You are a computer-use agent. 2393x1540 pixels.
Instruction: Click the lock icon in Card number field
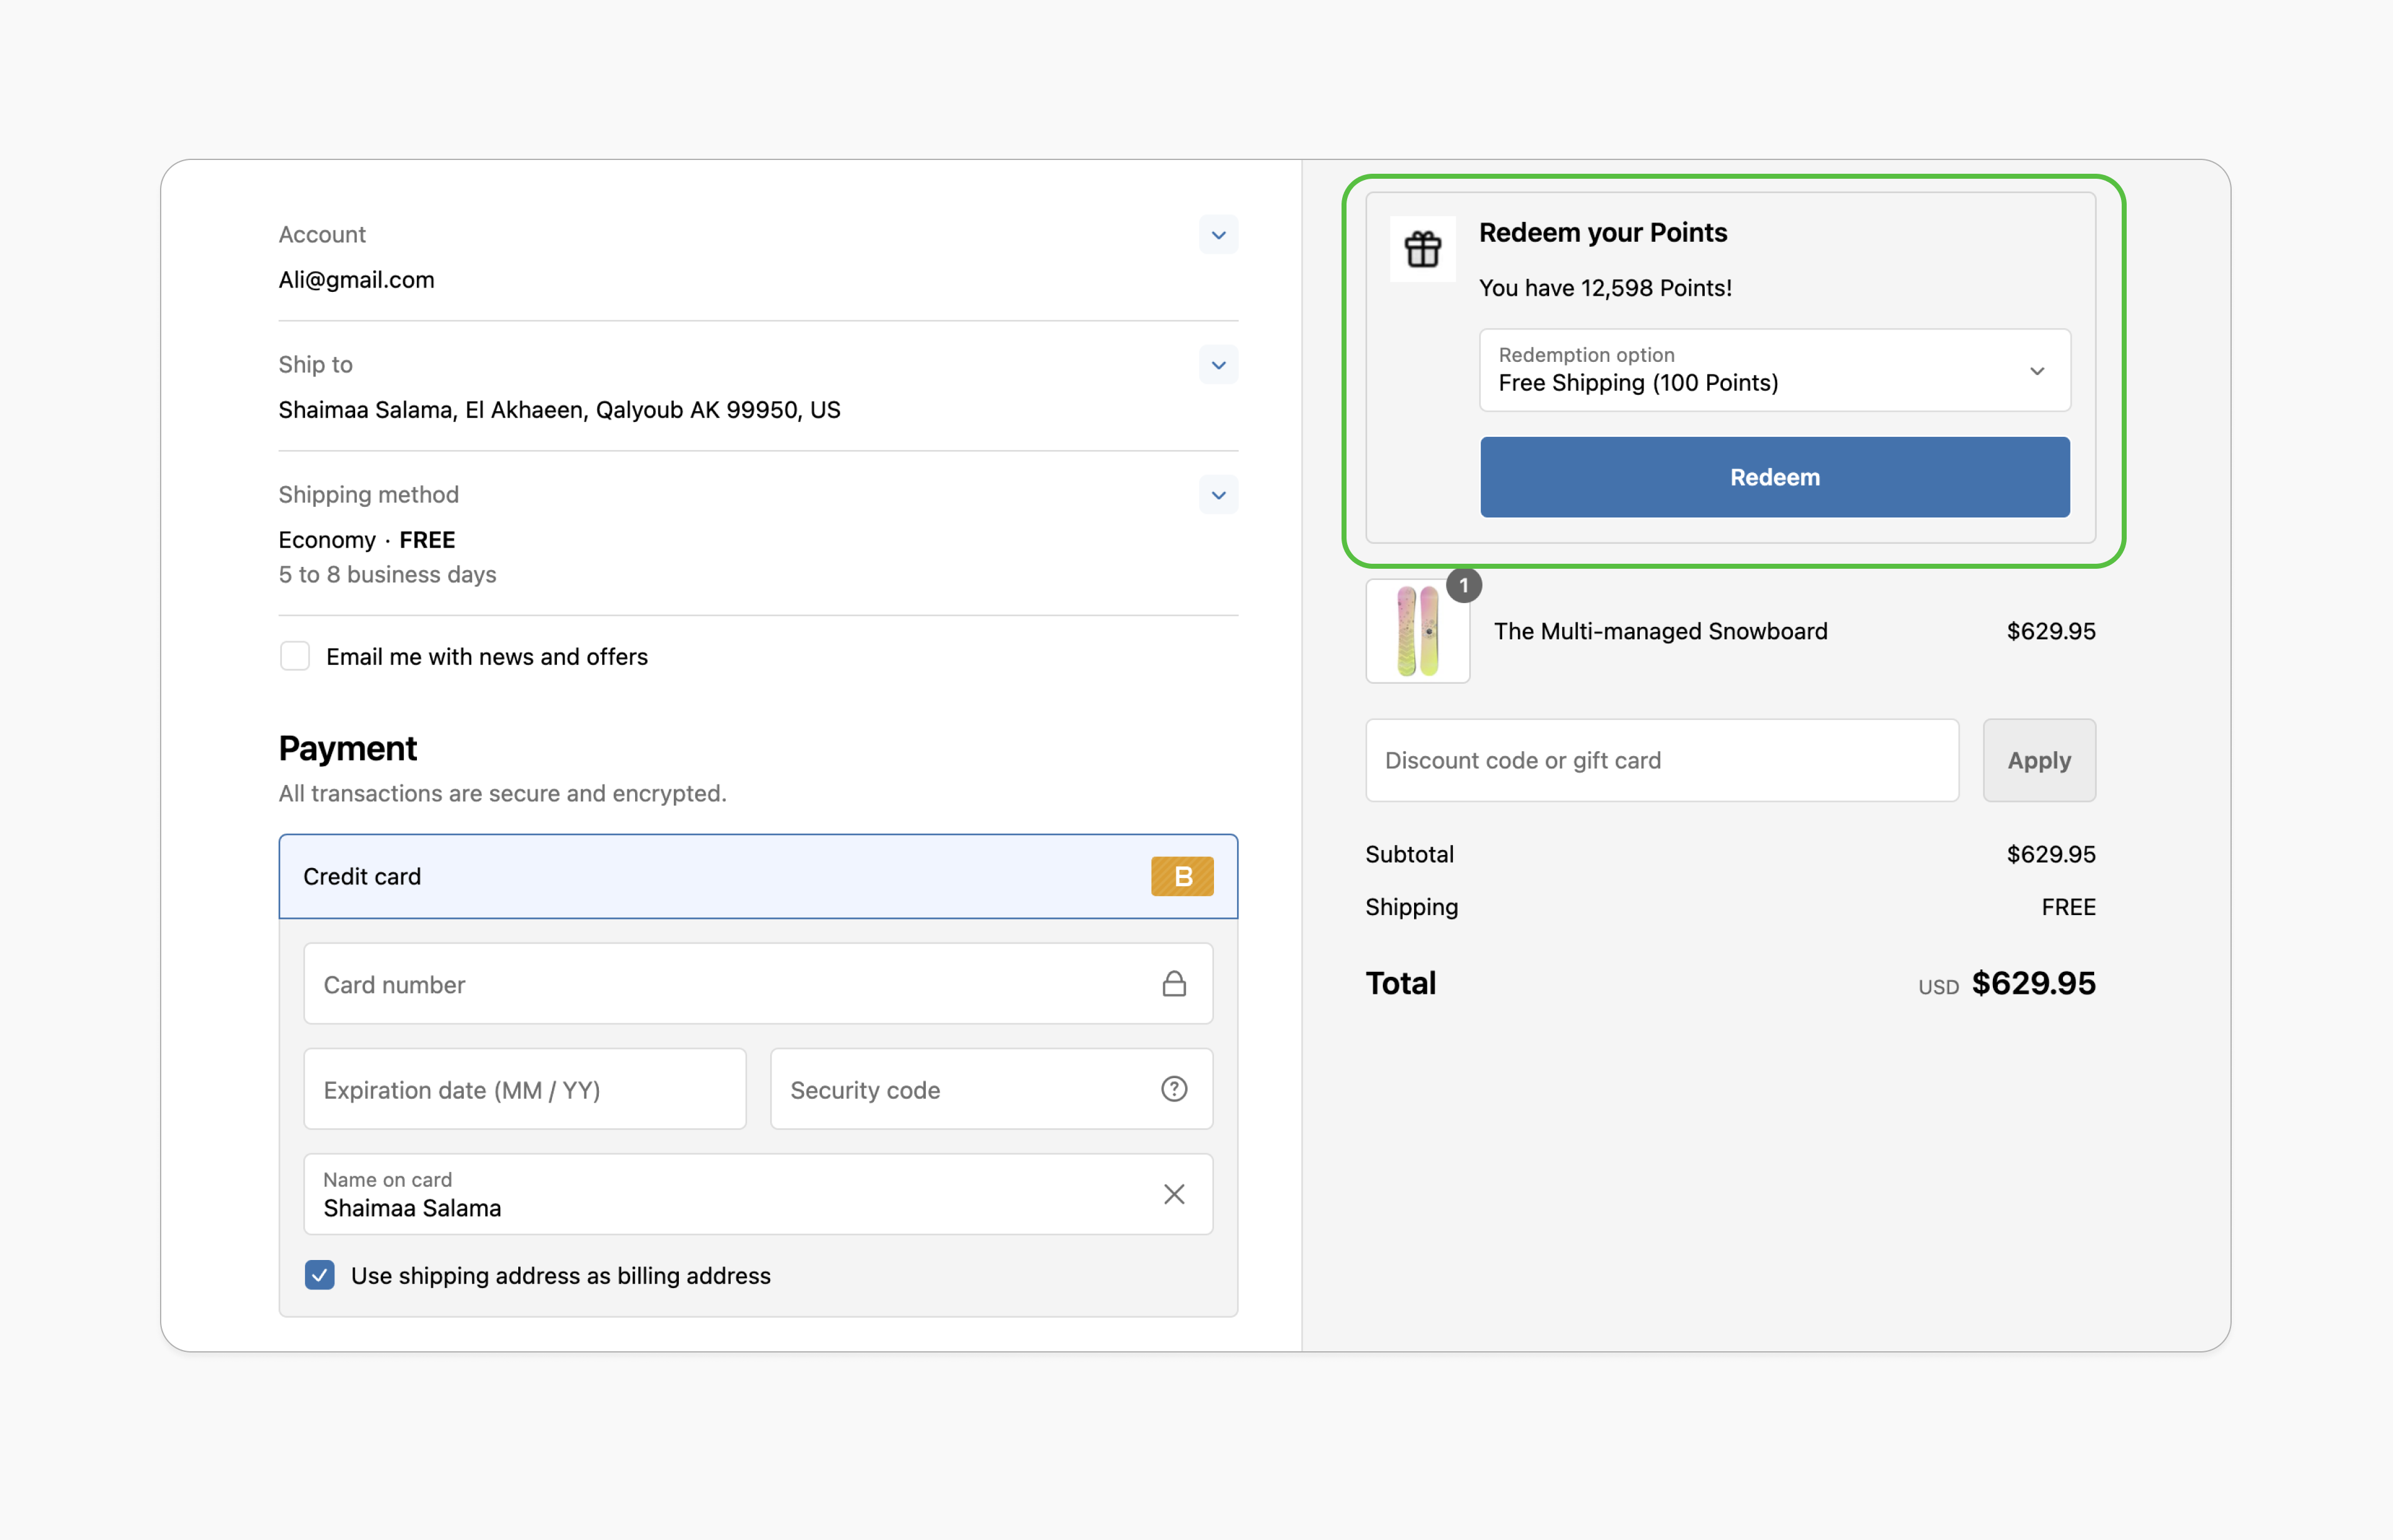click(1174, 984)
